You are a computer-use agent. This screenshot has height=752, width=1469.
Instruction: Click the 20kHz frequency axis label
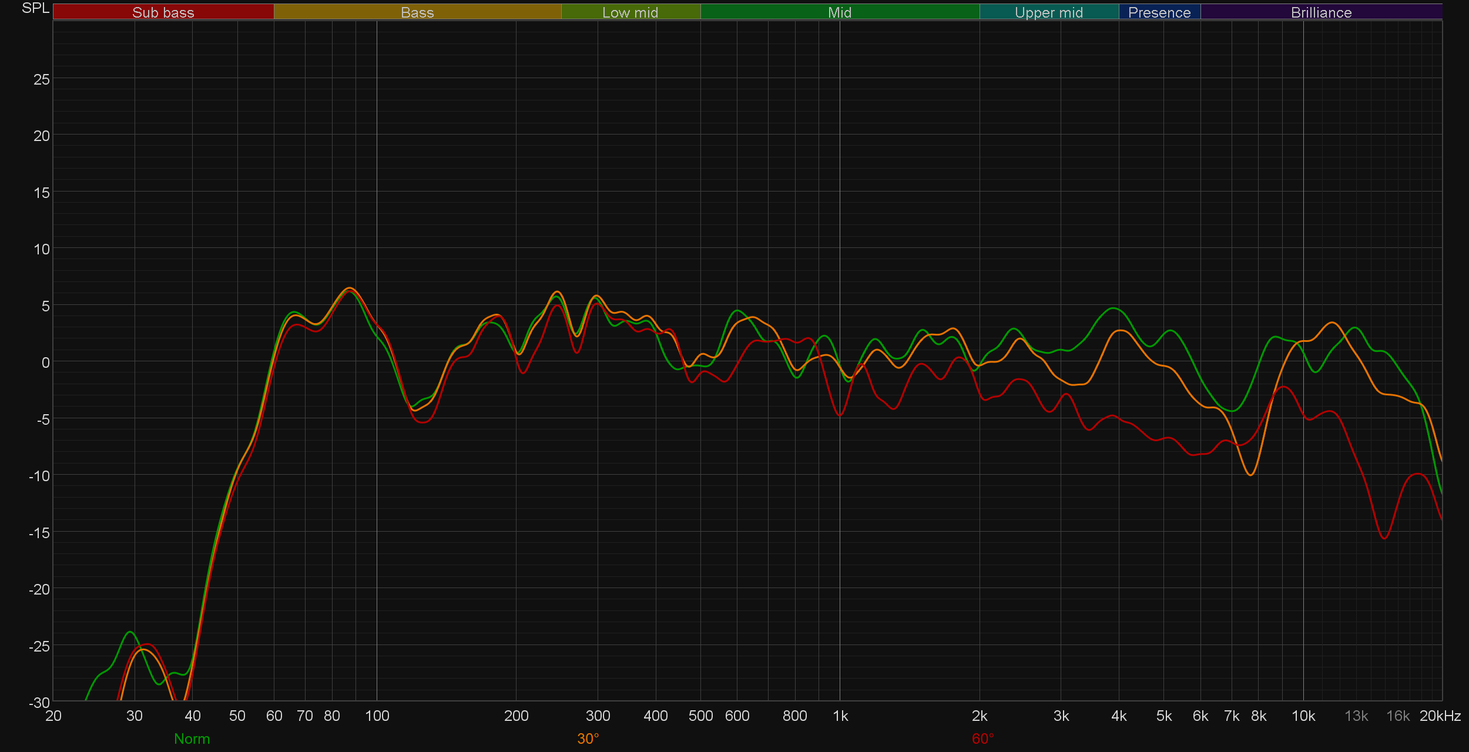pyautogui.click(x=1440, y=716)
